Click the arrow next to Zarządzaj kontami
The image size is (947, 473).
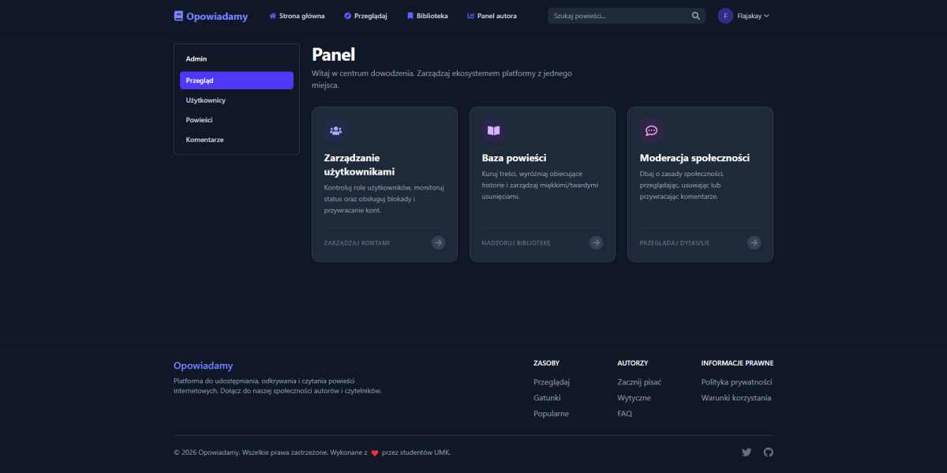coord(438,242)
